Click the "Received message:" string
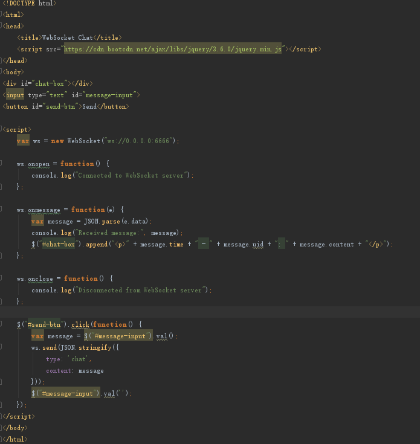The width and height of the screenshot is (420, 444). click(x=109, y=233)
